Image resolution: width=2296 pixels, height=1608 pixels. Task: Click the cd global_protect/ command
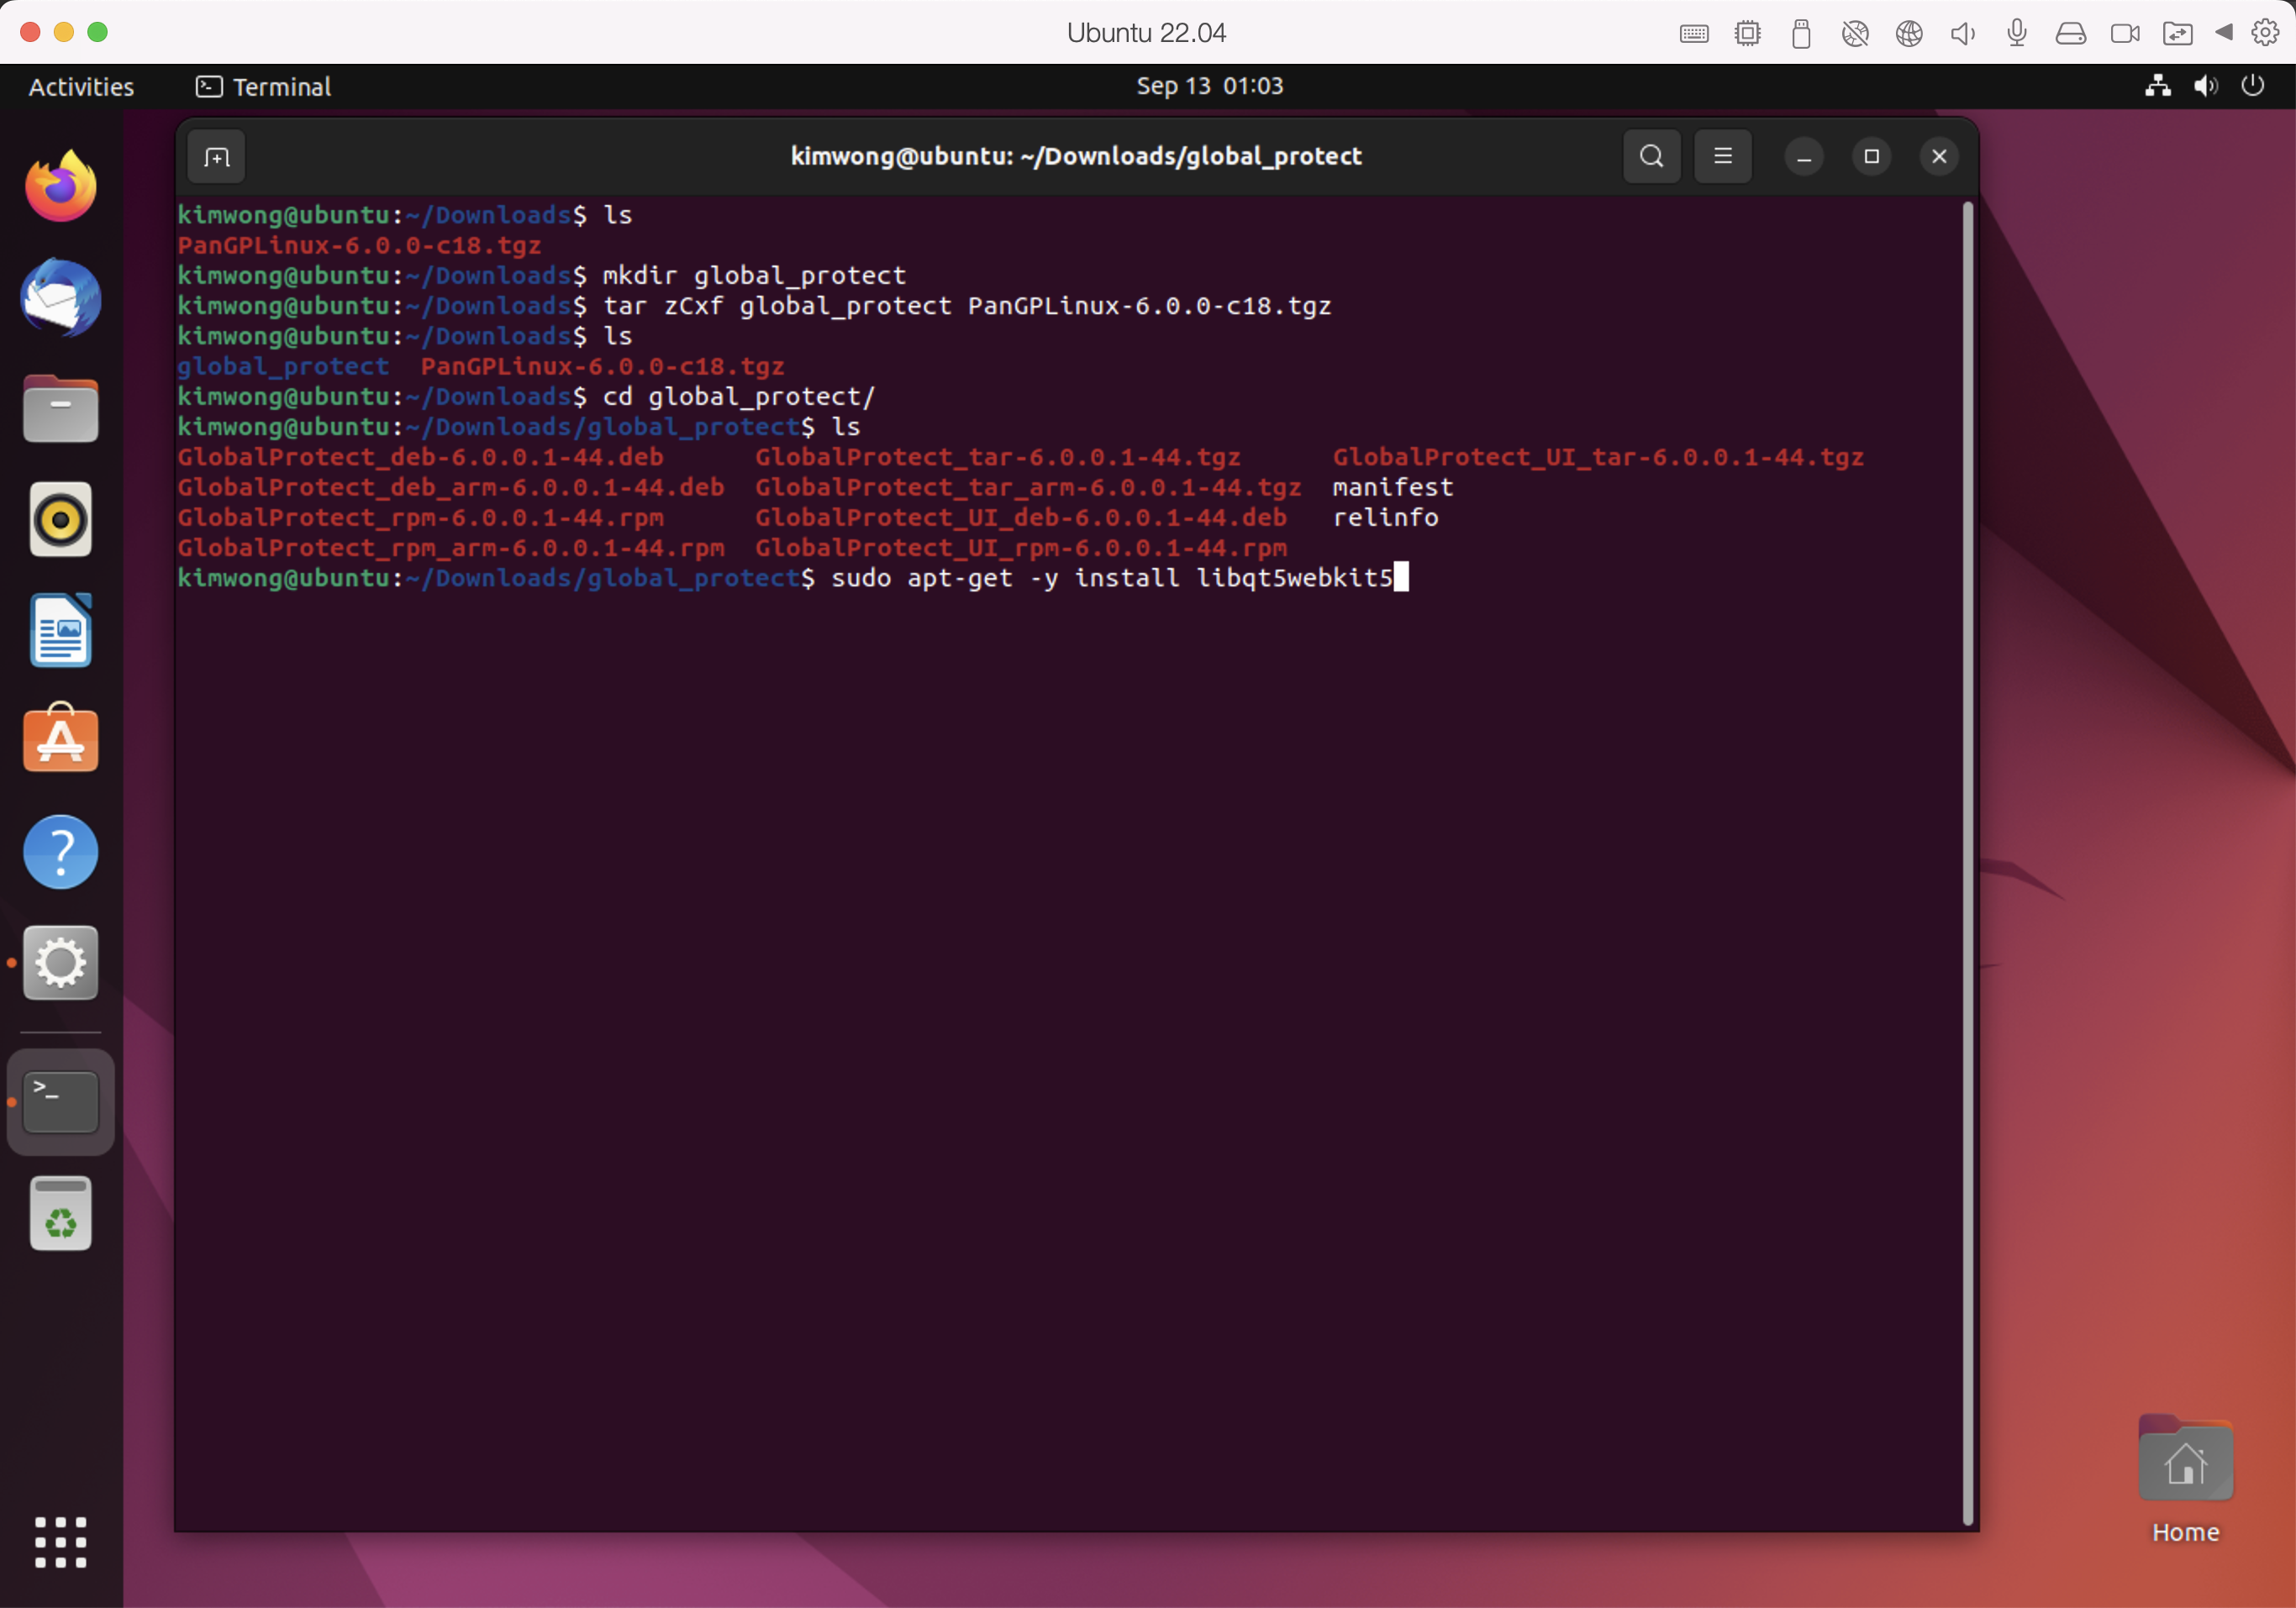738,397
